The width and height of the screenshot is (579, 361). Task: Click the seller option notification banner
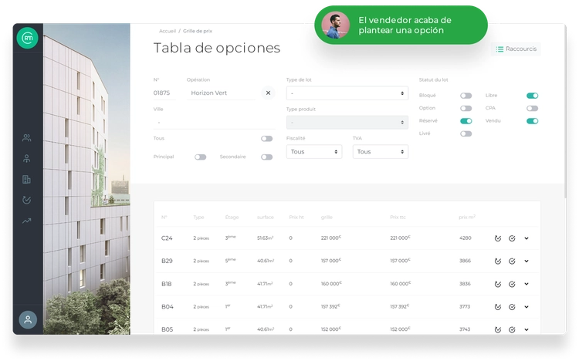point(401,25)
